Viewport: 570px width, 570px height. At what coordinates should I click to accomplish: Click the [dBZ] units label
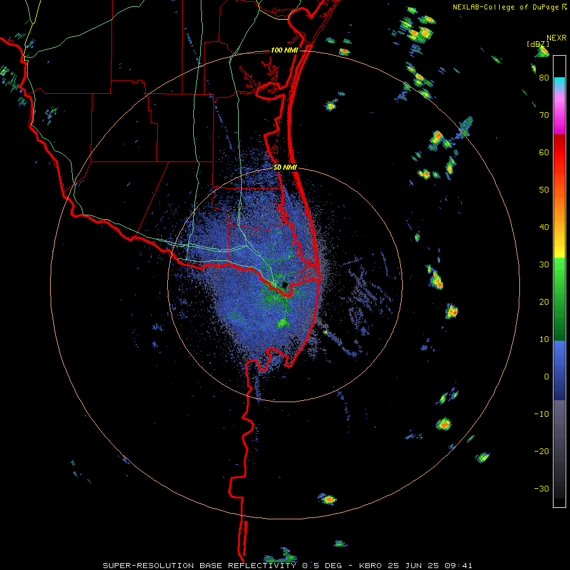[538, 44]
